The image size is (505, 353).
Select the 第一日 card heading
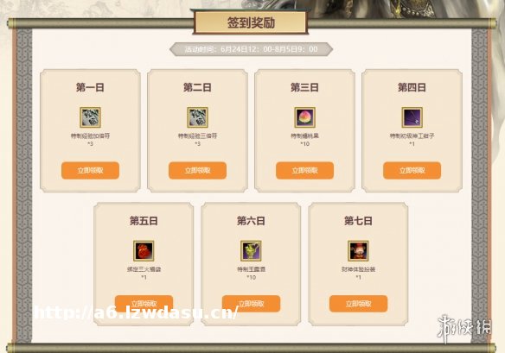tap(90, 87)
